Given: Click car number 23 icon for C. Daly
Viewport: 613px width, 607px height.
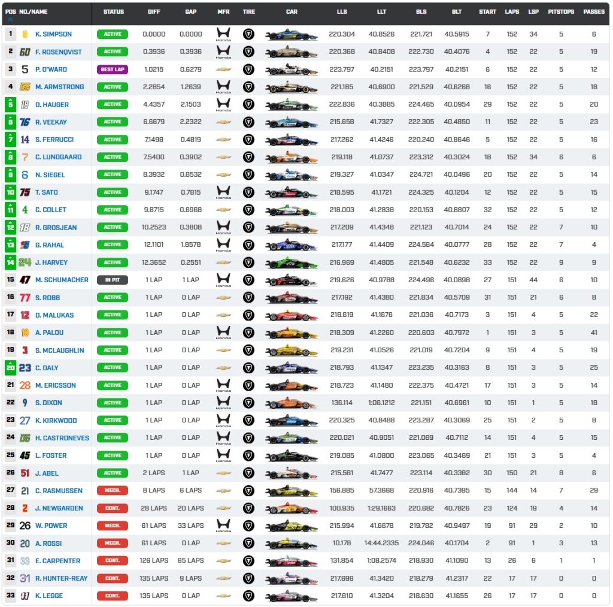Looking at the screenshot, I should coord(25,367).
